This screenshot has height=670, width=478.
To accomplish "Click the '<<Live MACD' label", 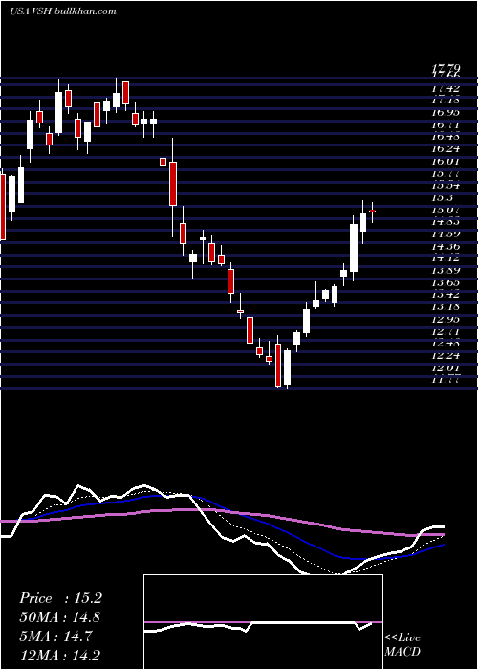I will [x=402, y=645].
